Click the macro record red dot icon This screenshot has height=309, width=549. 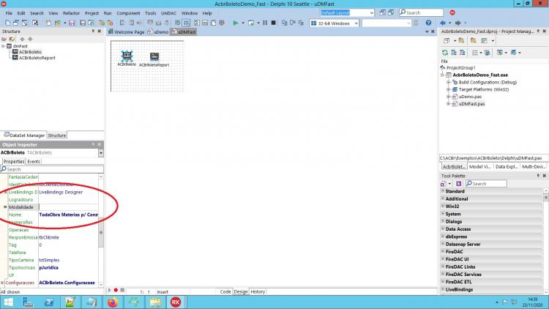click(x=116, y=290)
